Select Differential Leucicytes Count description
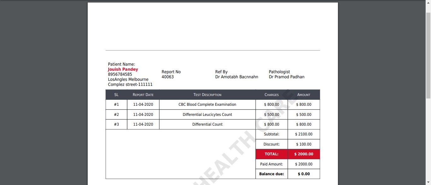The image size is (431, 185). [207, 115]
